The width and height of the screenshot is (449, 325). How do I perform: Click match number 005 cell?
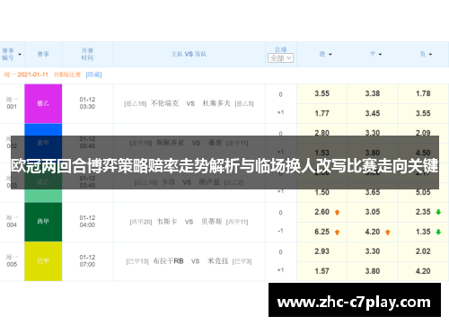pyautogui.click(x=12, y=261)
